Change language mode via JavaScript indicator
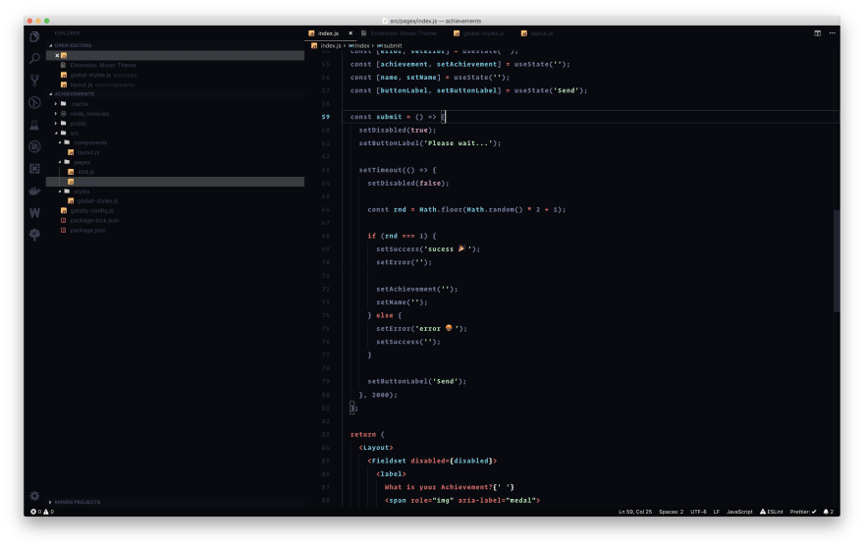The width and height of the screenshot is (864, 548). point(739,512)
